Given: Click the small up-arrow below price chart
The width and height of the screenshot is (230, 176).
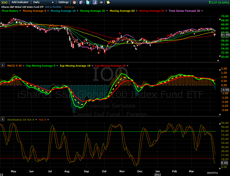Looking at the screenshot, I should pyautogui.click(x=218, y=60).
